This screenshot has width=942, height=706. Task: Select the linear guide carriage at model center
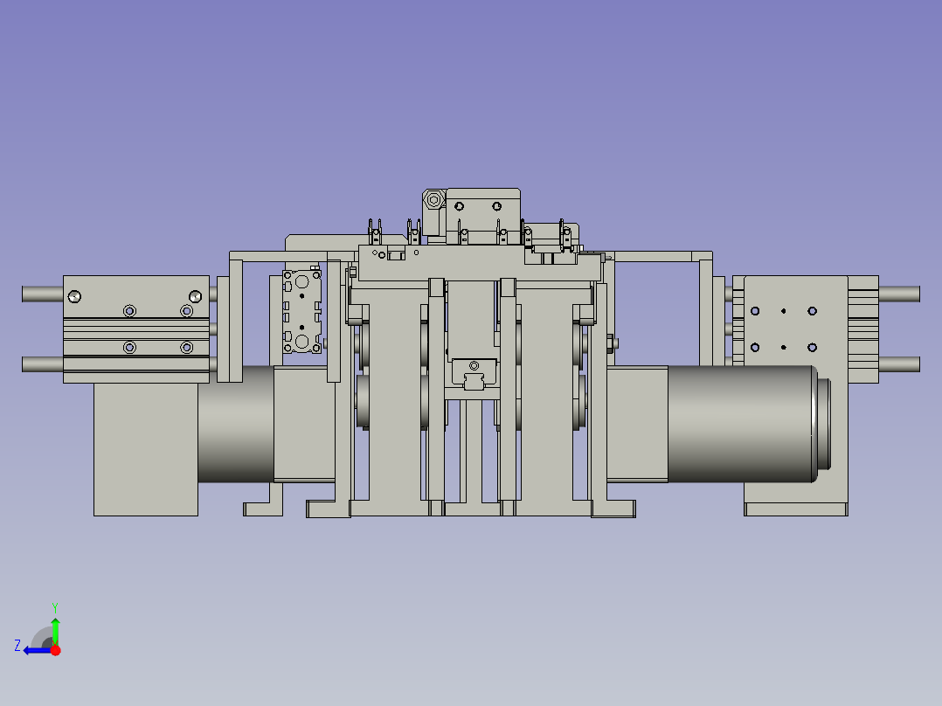474,373
